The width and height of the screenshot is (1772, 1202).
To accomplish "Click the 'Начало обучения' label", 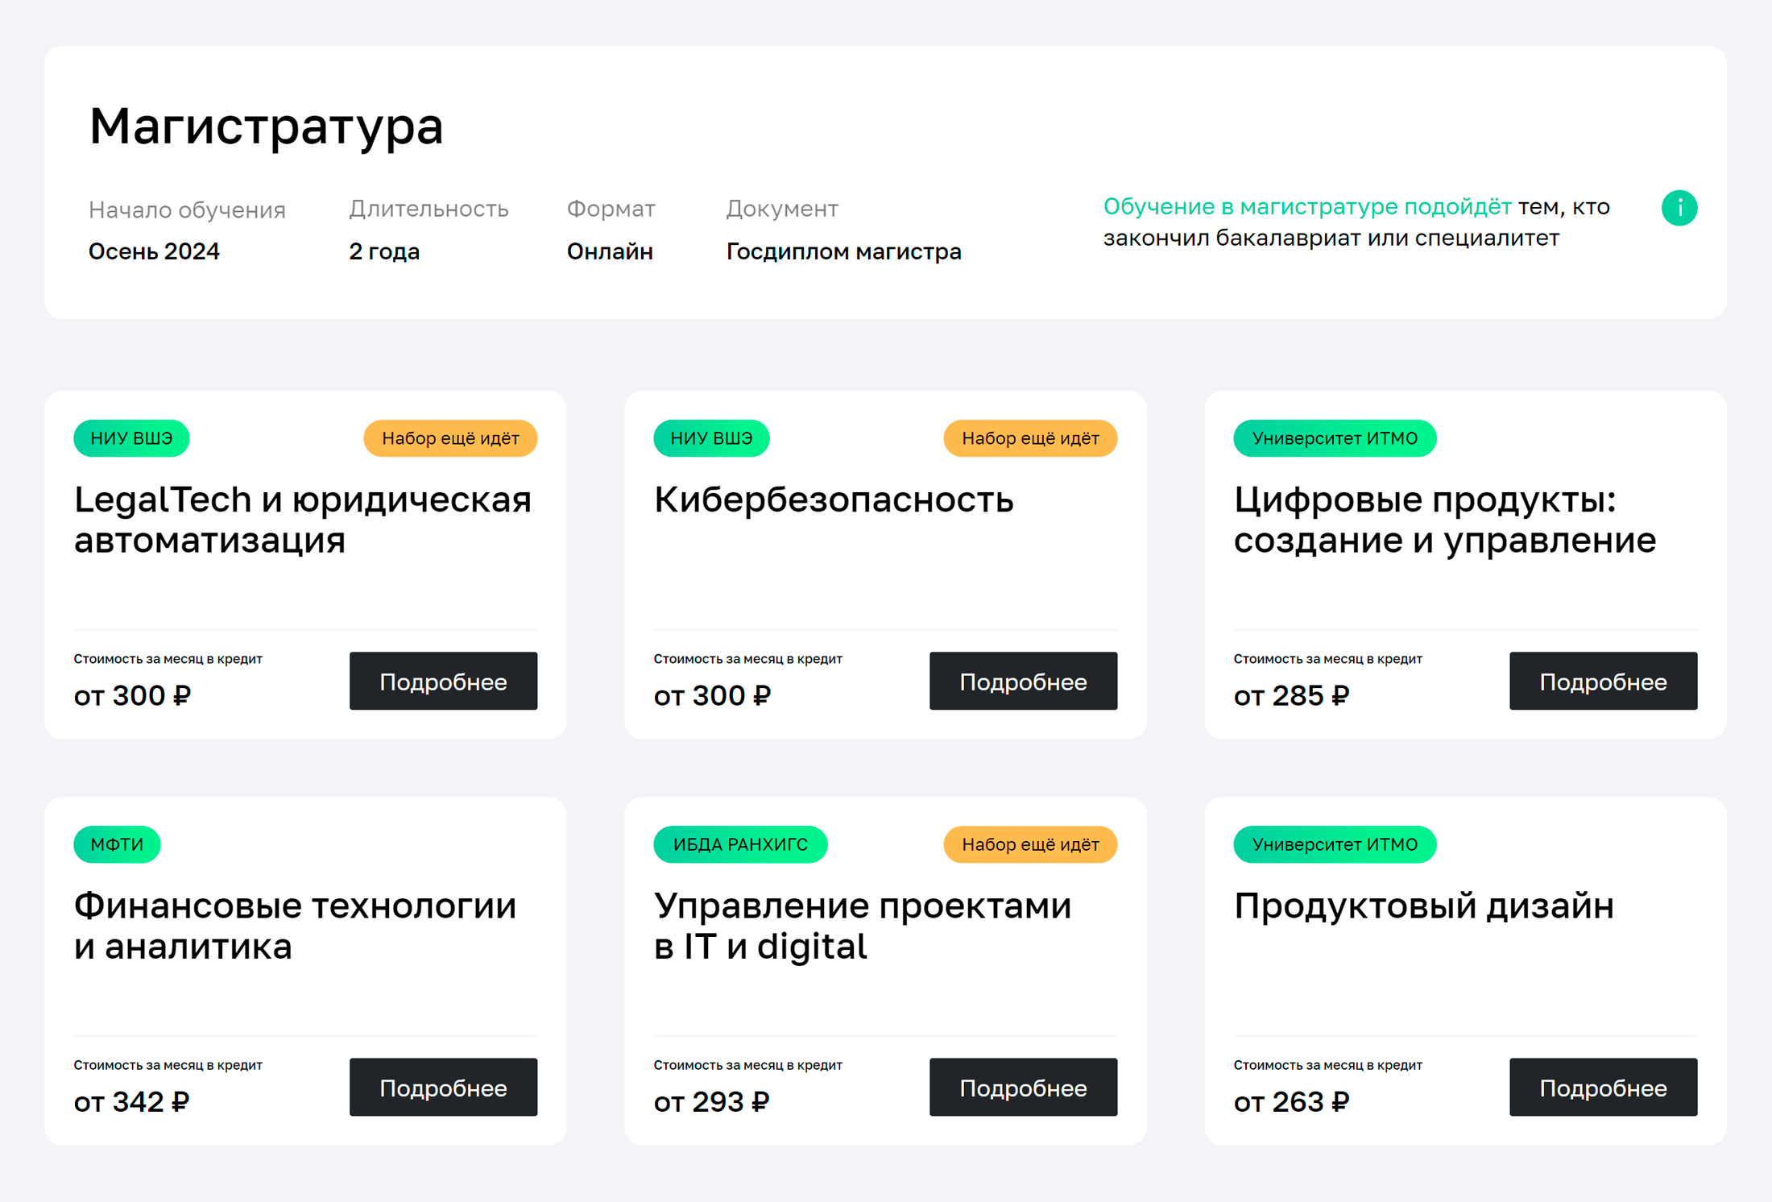I will (x=187, y=209).
